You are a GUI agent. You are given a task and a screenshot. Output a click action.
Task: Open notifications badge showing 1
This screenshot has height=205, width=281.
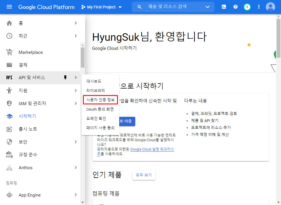click(x=247, y=7)
